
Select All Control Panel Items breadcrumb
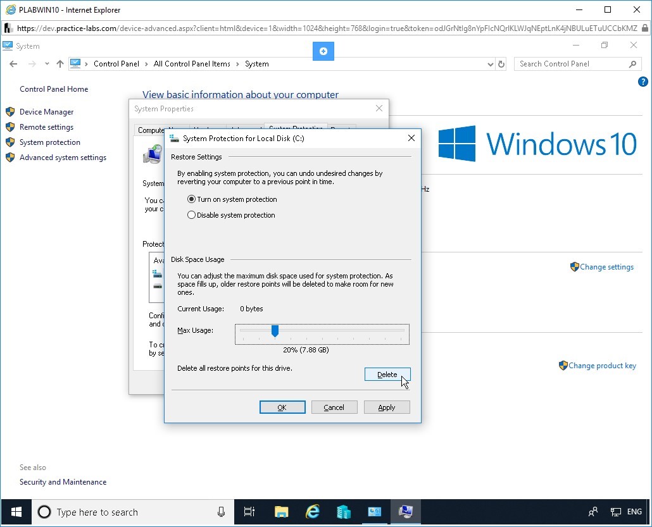[192, 64]
